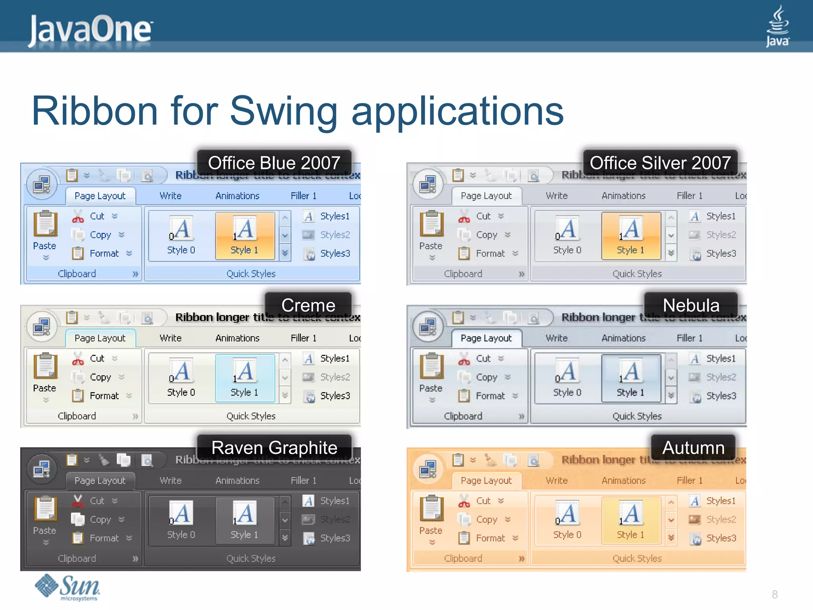Switch to Animations tab in Office Silver ribbon

click(x=623, y=196)
